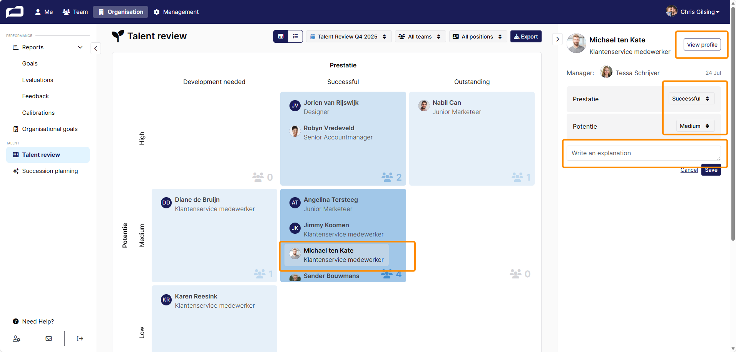Focus the explanation text field
736x352 pixels.
[644, 153]
